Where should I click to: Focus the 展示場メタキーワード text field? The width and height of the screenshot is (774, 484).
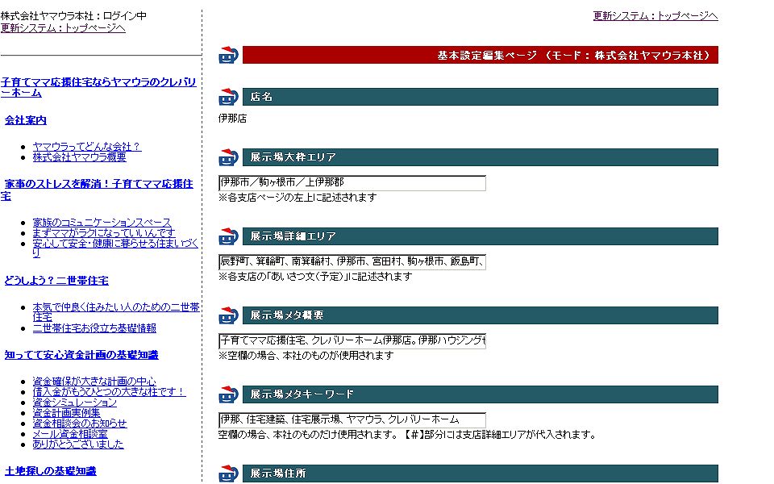[x=352, y=419]
